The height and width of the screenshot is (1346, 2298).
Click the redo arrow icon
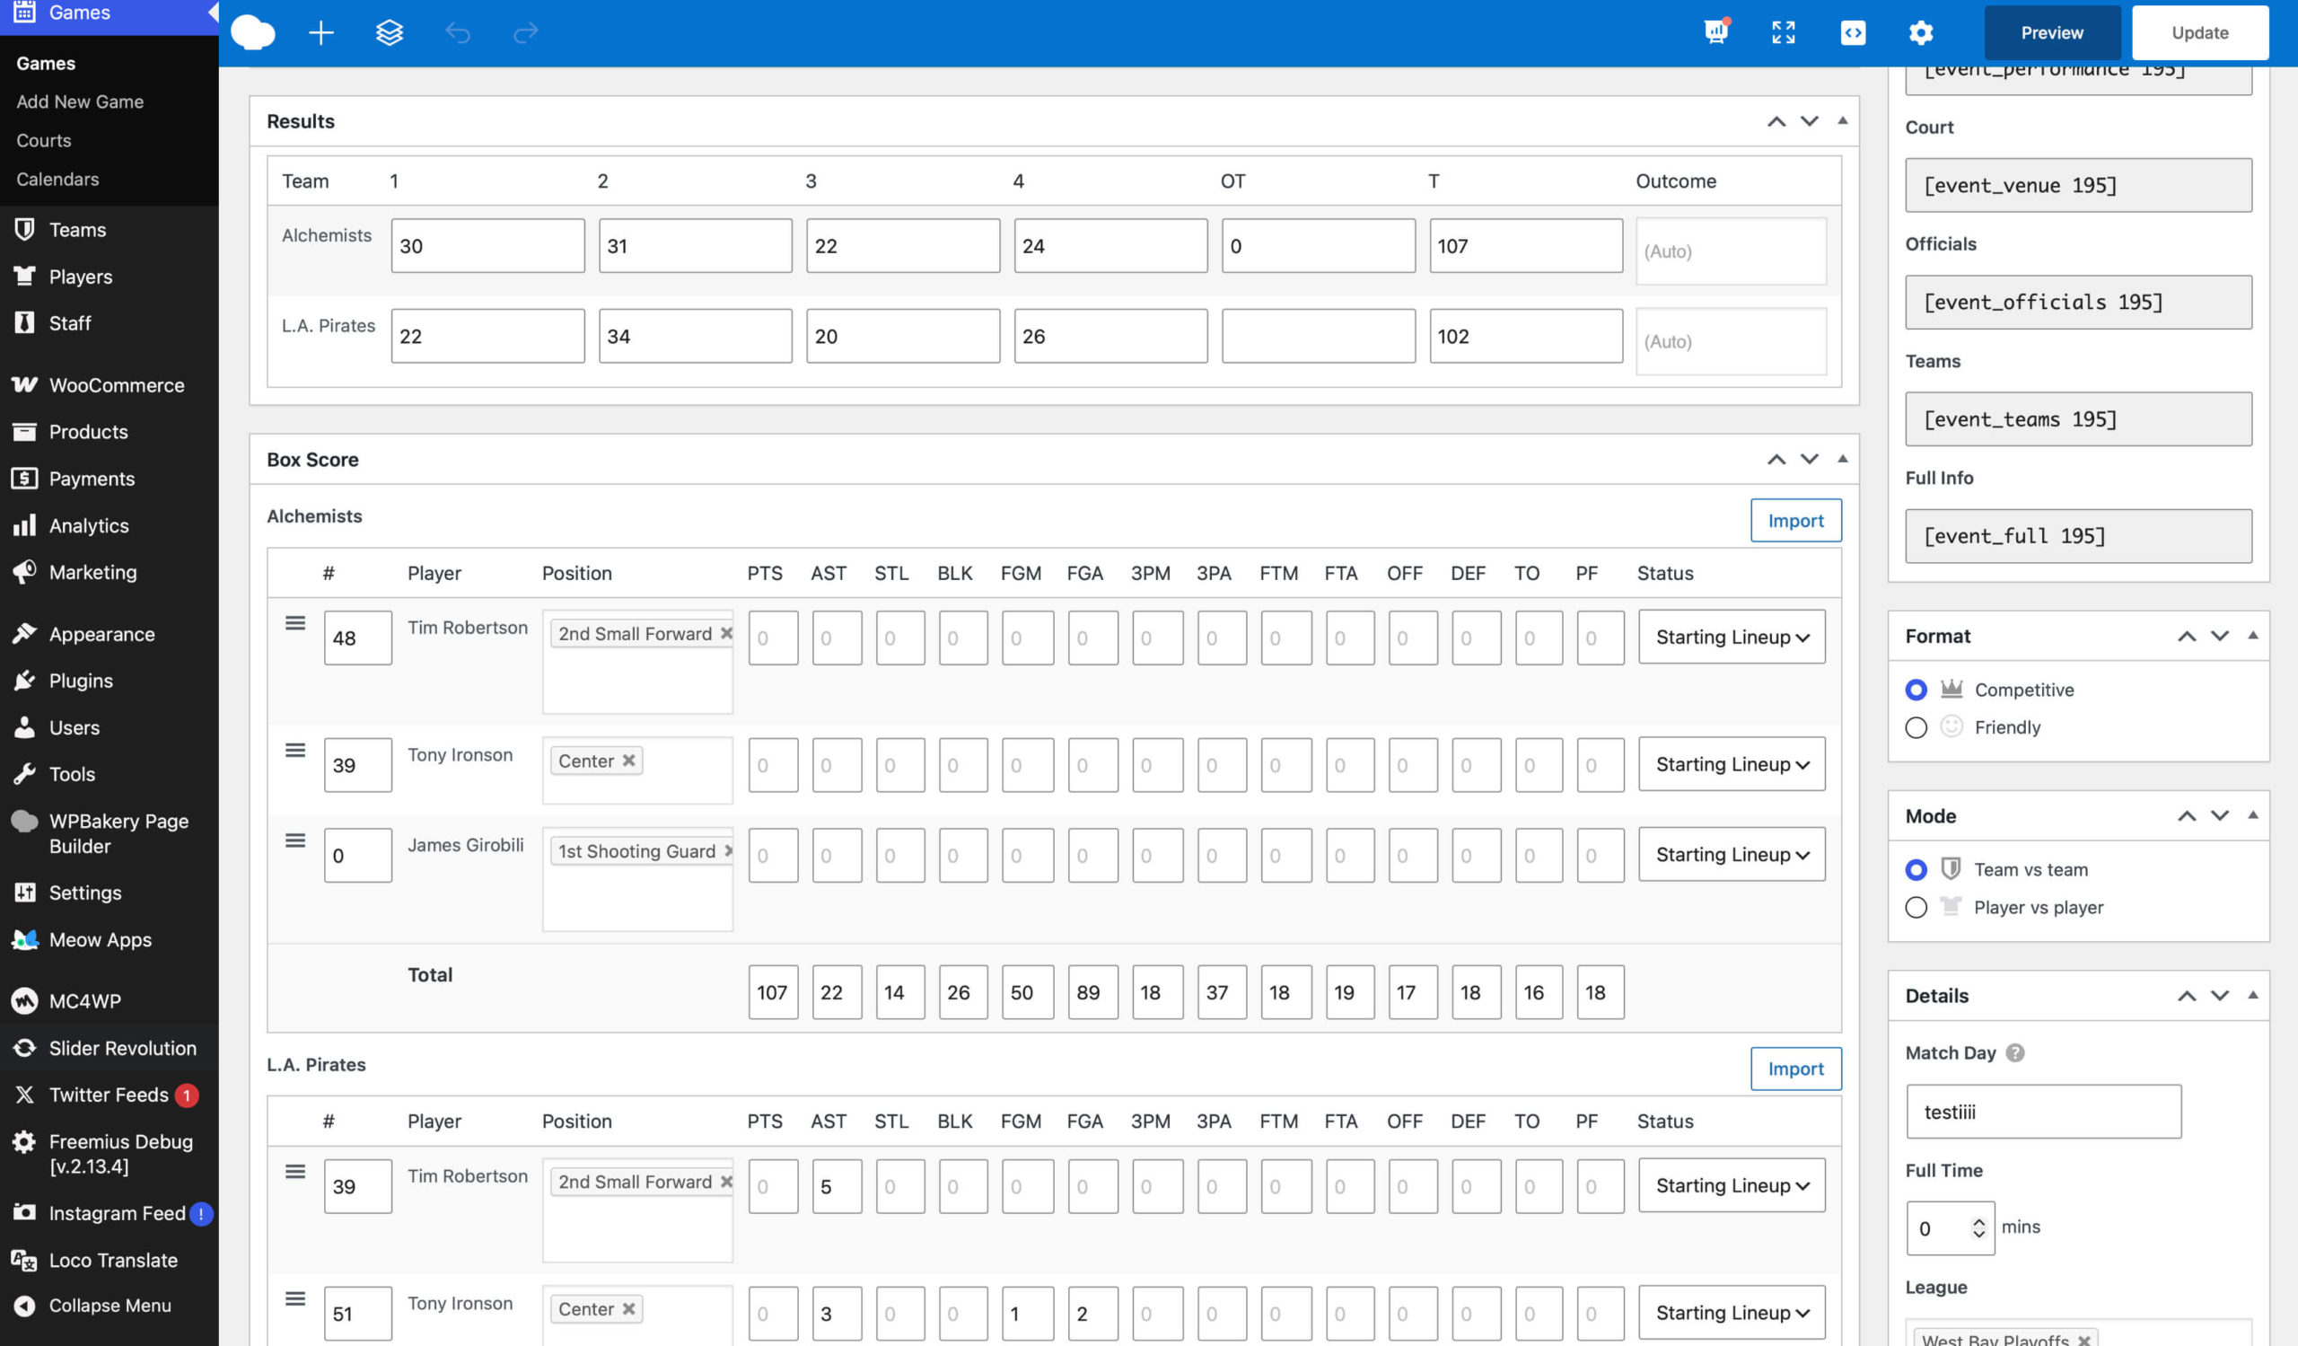(526, 33)
